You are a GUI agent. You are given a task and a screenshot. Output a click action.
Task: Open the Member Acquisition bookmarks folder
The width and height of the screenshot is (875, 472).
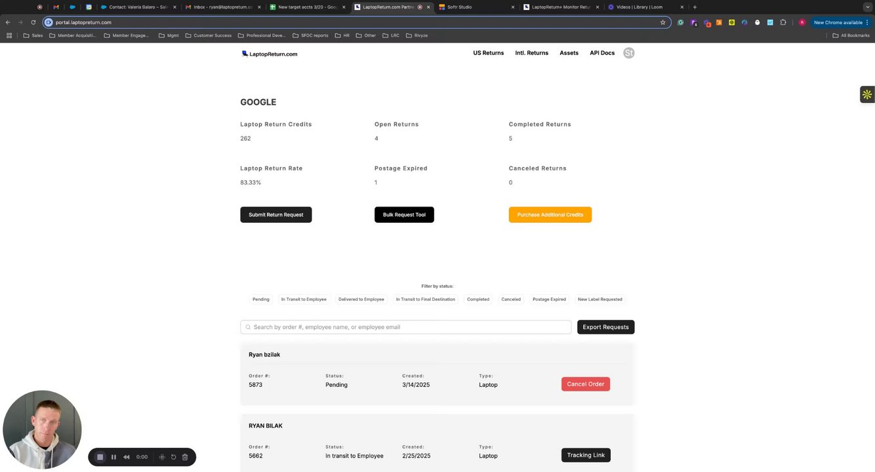click(72, 35)
